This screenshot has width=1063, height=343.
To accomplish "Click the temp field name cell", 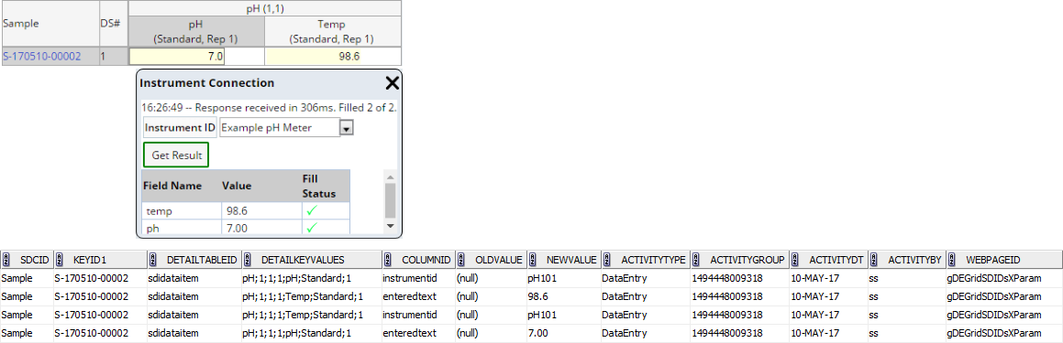I will click(181, 211).
